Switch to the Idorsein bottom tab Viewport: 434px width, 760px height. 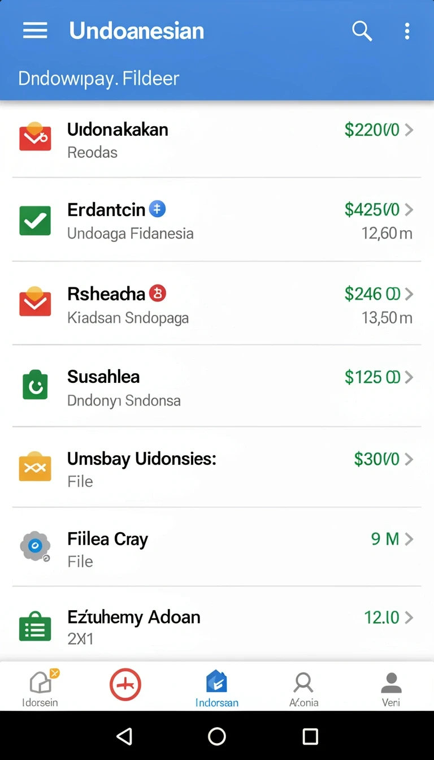pyautogui.click(x=41, y=687)
